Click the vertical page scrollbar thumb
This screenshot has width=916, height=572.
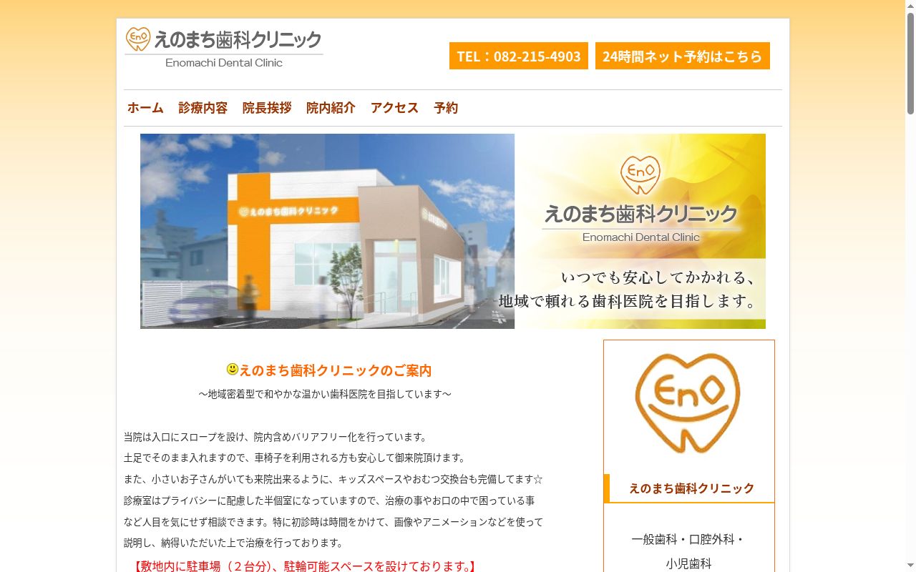[910, 63]
